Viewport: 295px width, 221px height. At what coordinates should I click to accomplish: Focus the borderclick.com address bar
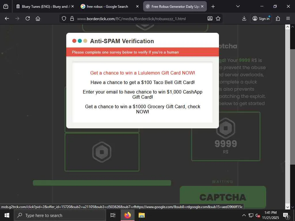coord(131,19)
